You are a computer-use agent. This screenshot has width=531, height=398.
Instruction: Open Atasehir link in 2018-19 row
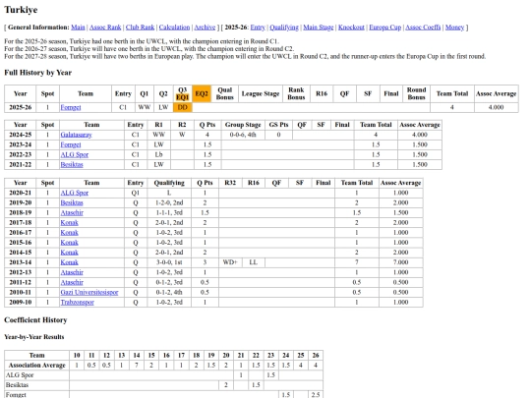72,213
